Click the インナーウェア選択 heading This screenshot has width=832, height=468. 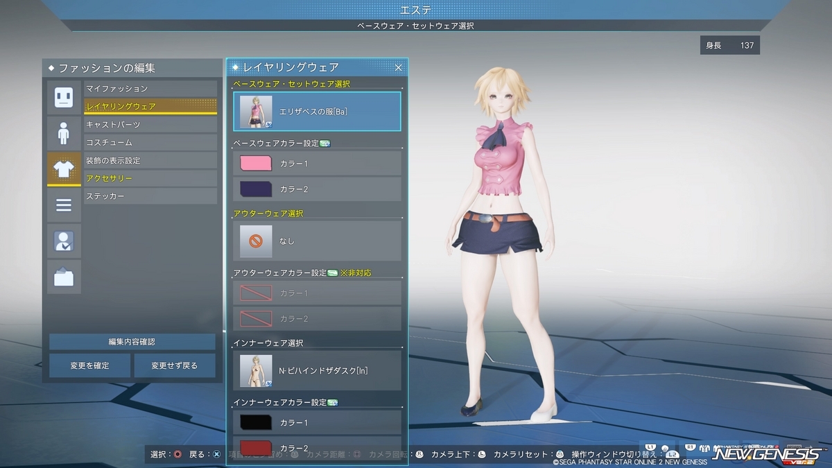pos(268,343)
